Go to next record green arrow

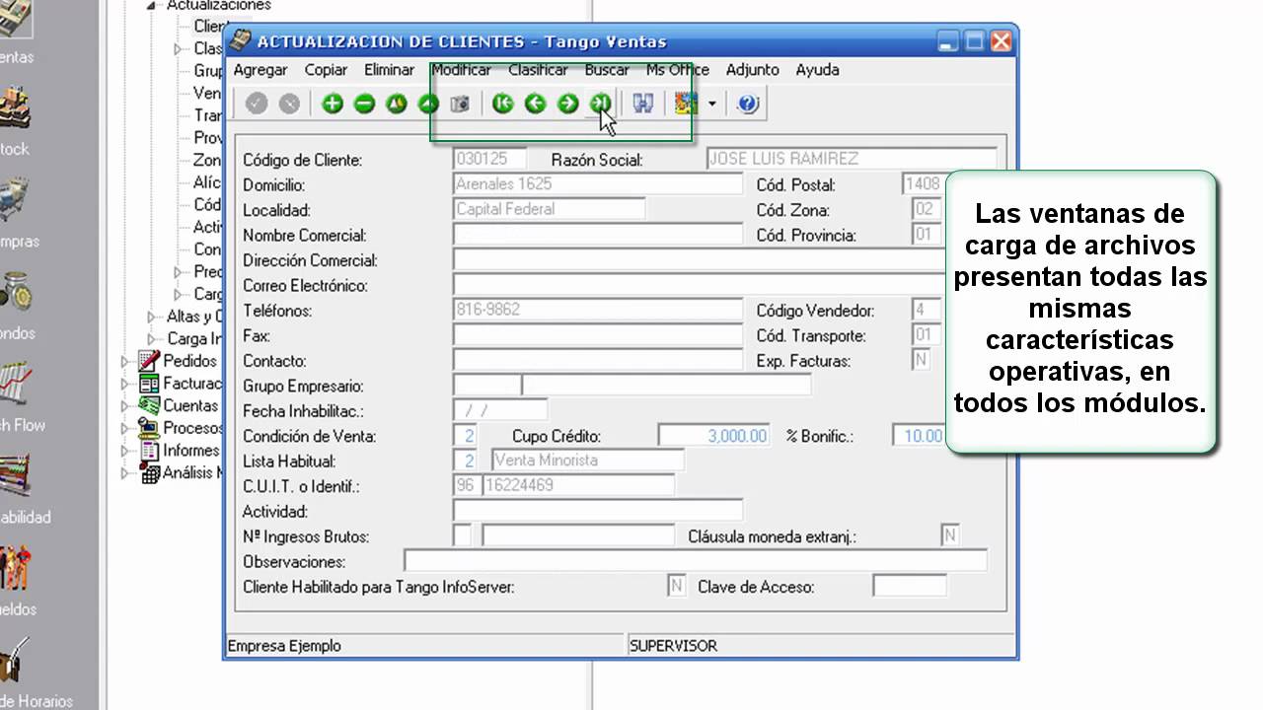(568, 104)
